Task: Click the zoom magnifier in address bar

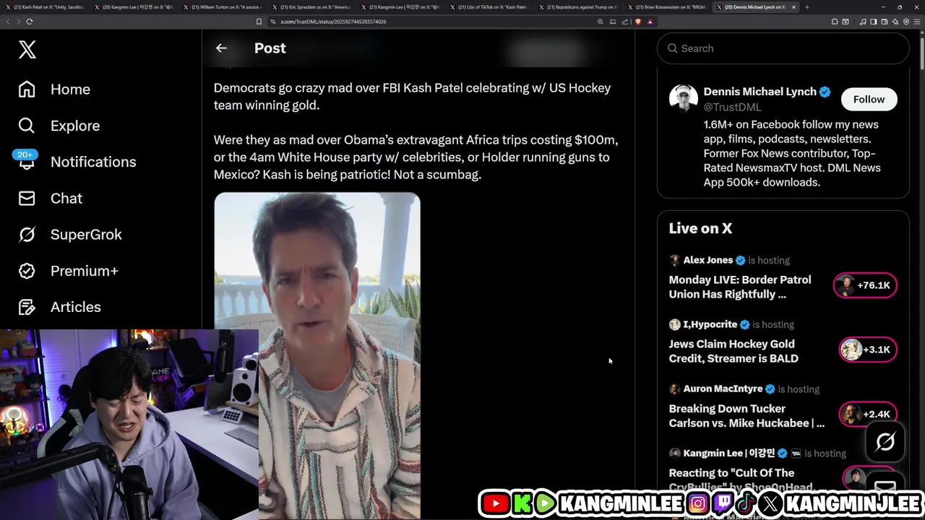Action: (600, 22)
